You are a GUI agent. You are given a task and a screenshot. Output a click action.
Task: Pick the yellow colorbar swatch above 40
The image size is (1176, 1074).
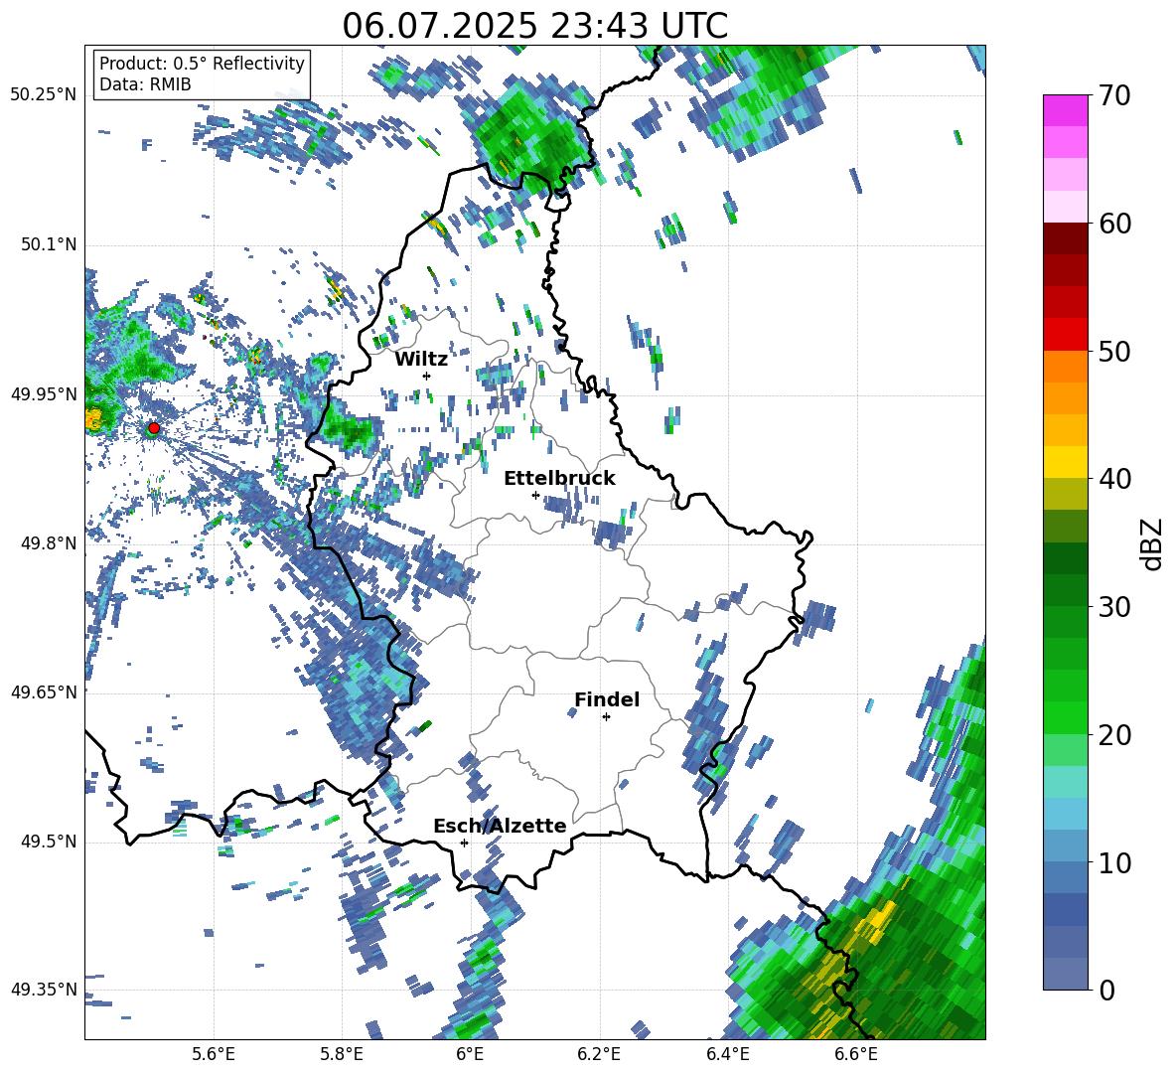click(x=1065, y=462)
